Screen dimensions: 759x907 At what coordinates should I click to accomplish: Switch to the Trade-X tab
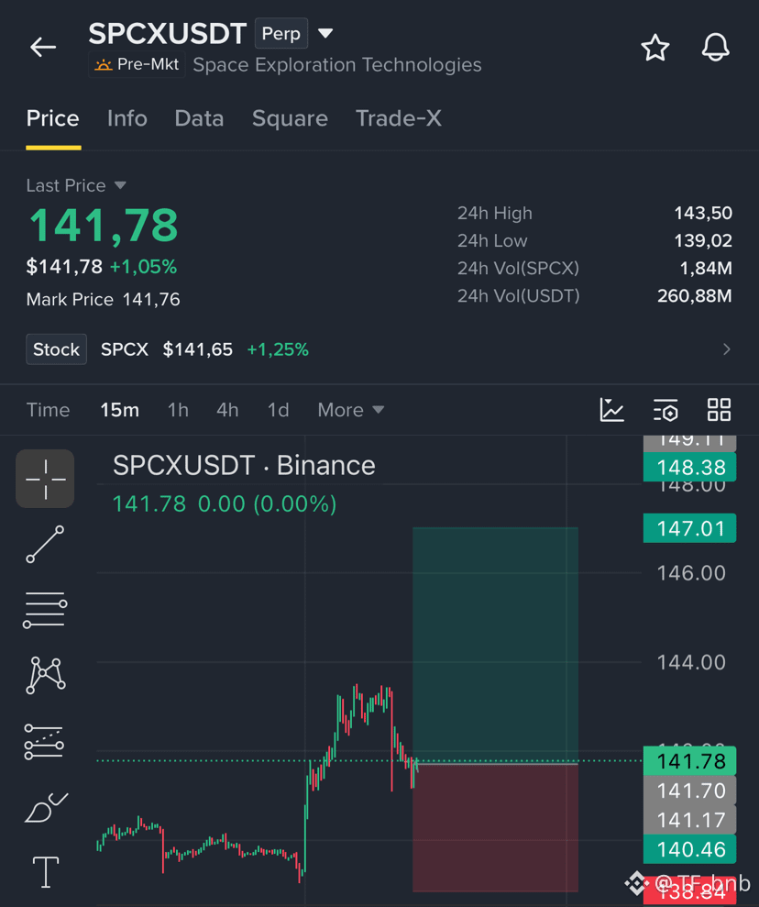398,118
